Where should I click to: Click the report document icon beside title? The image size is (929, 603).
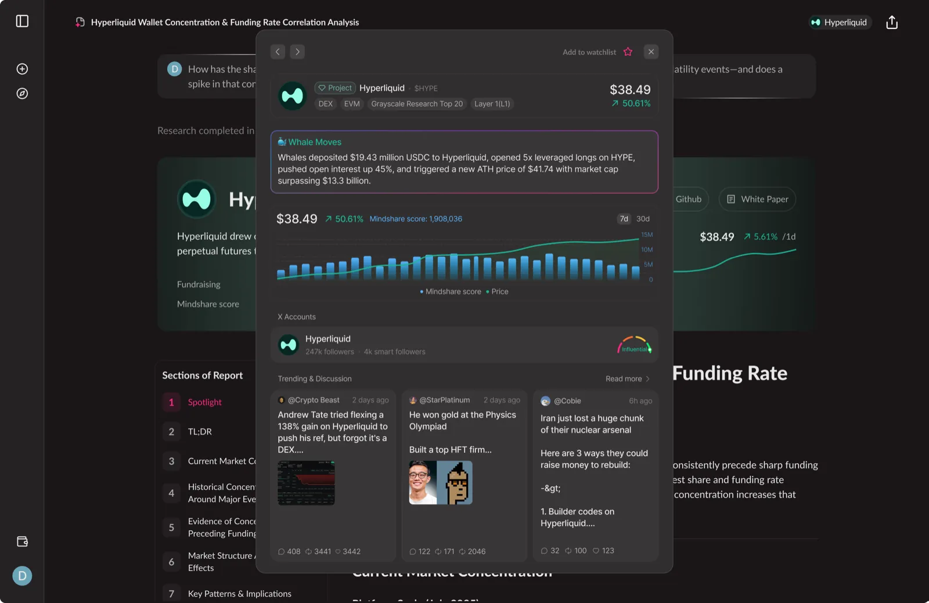(80, 22)
